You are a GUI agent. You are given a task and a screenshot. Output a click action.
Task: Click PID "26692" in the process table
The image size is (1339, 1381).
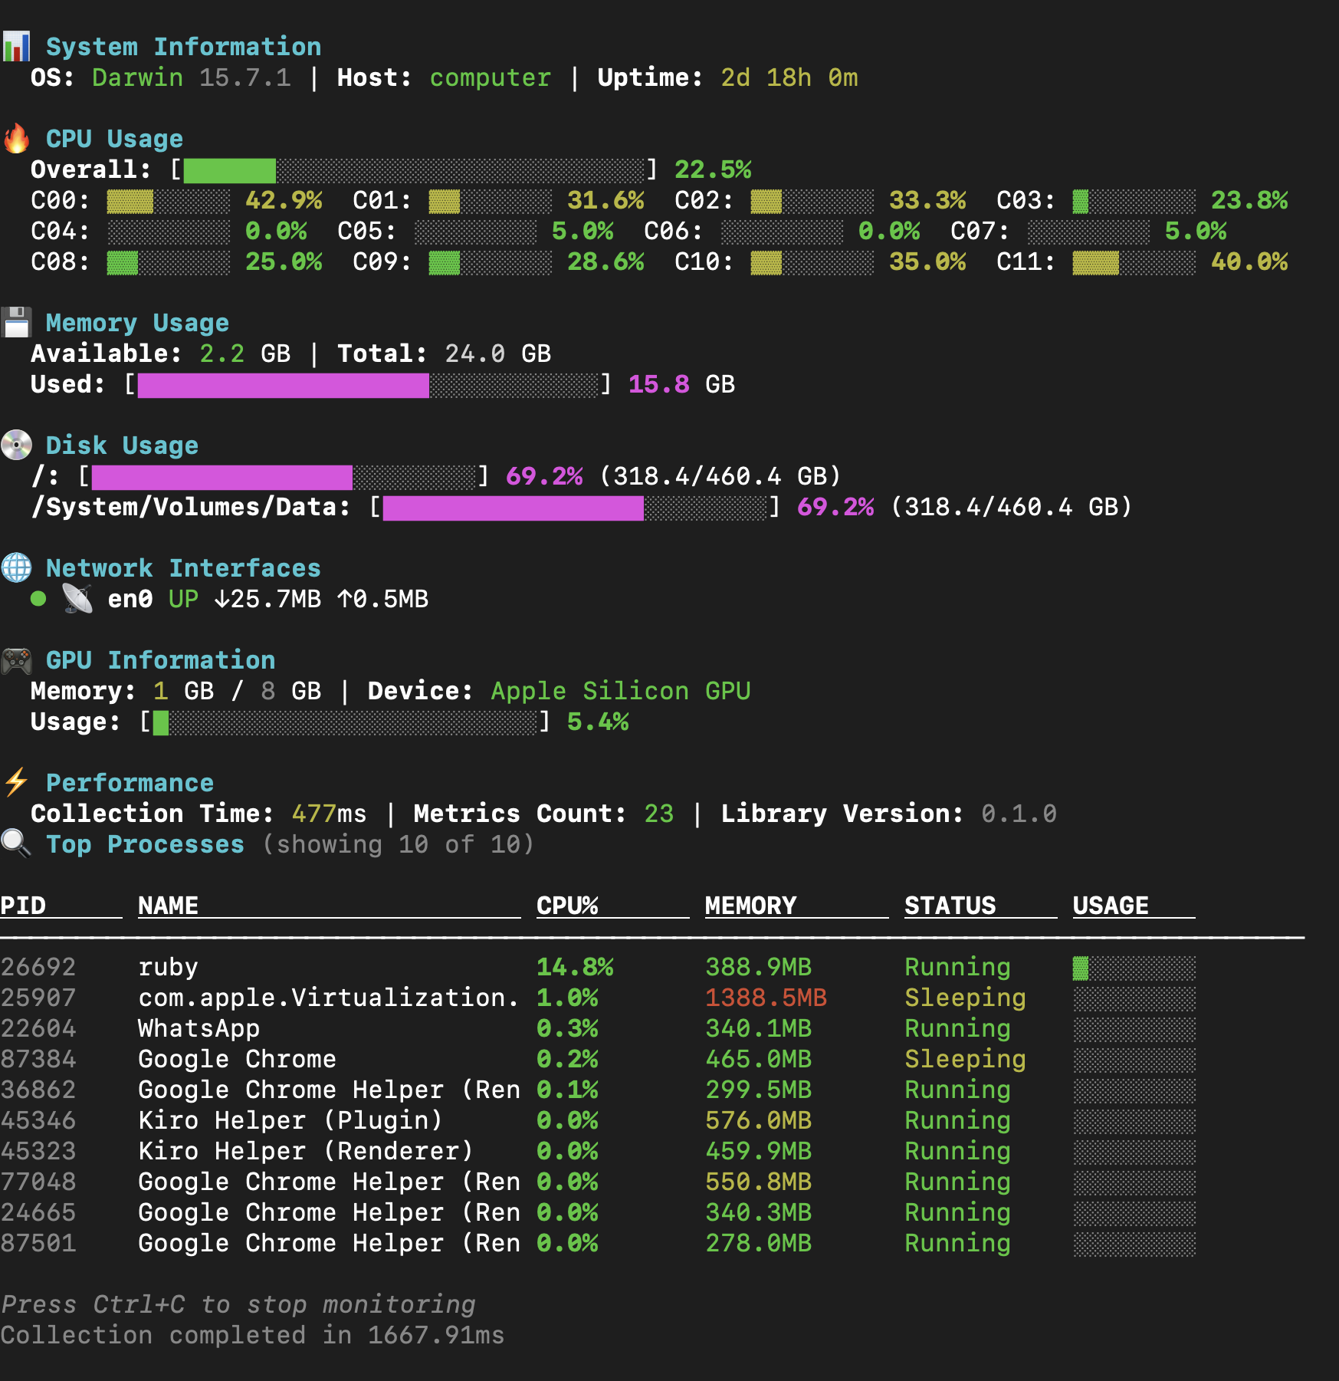coord(38,967)
